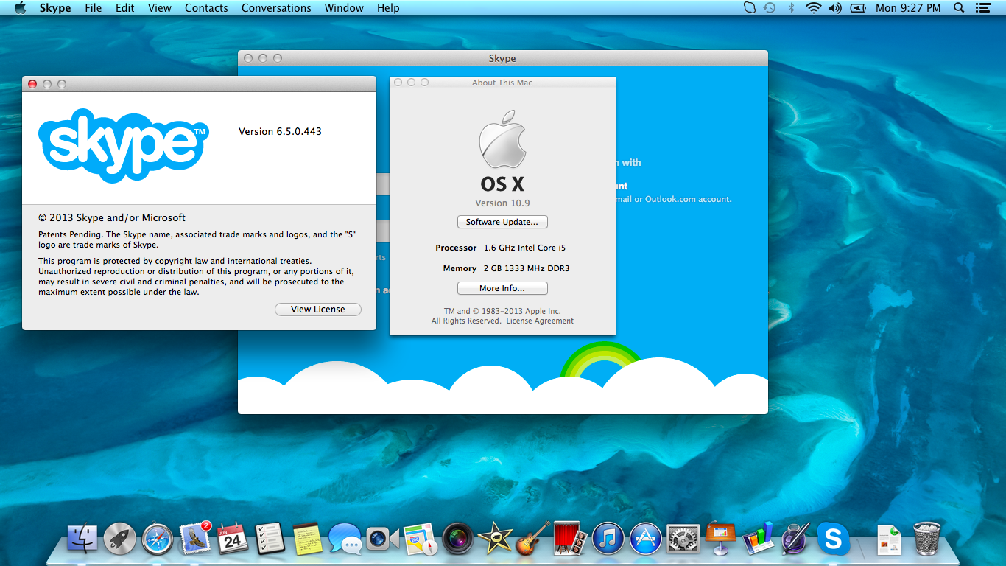Click Version 6.5.0.443 text
1006x566 pixels.
point(280,132)
